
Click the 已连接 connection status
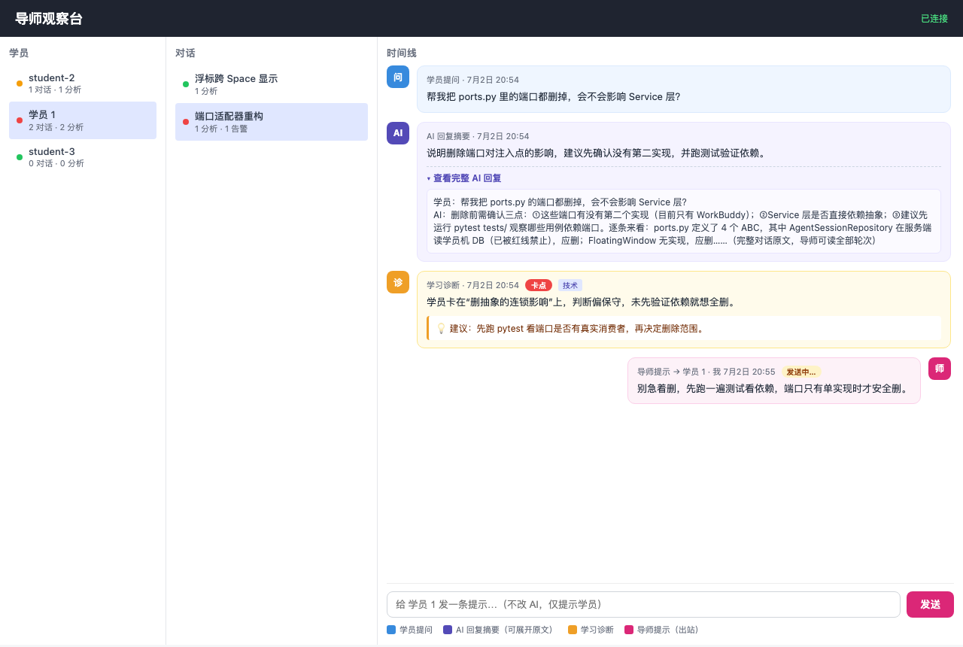click(934, 18)
